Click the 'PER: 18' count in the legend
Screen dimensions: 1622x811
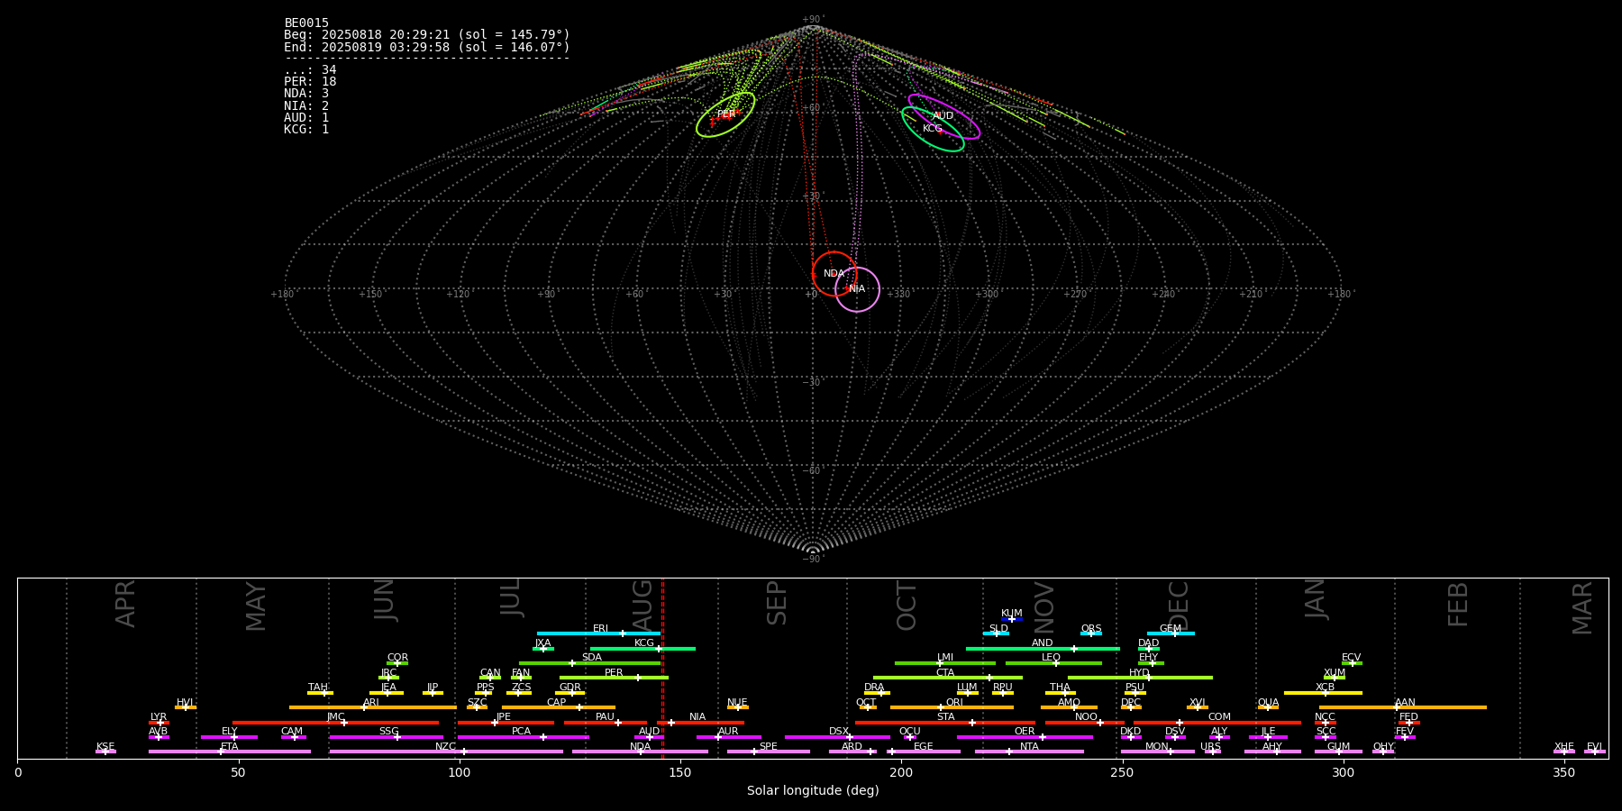pyautogui.click(x=310, y=82)
